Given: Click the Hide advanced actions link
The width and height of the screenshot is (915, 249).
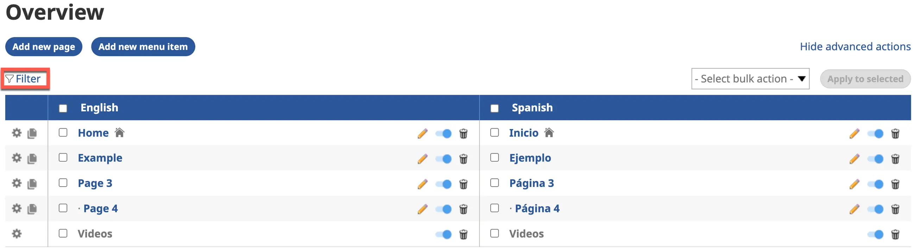Looking at the screenshot, I should [x=855, y=46].
